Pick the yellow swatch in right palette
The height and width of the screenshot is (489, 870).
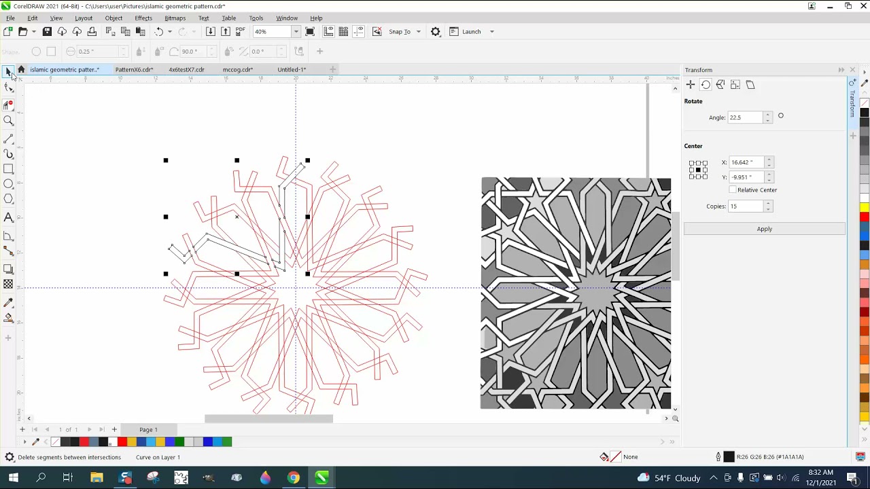[865, 207]
